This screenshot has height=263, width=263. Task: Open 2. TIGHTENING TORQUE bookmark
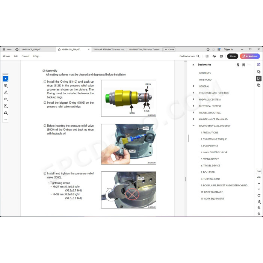click(214, 139)
